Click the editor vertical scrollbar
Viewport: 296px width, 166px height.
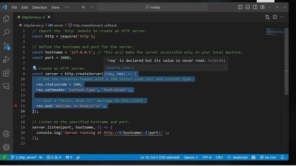286,61
